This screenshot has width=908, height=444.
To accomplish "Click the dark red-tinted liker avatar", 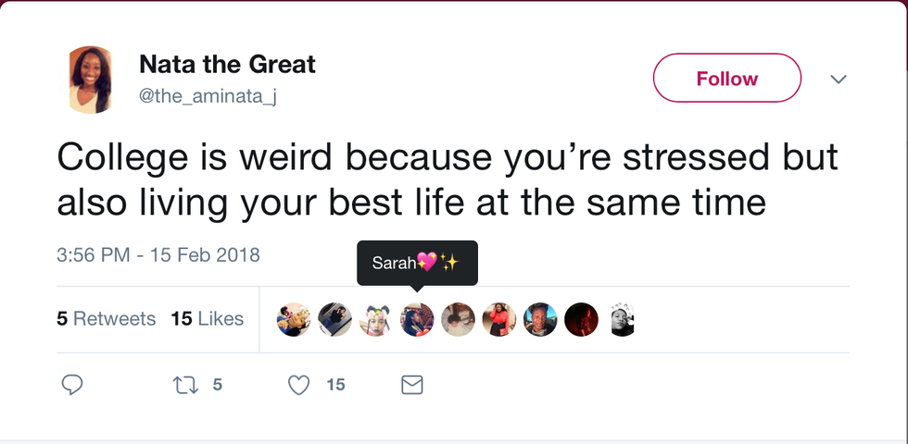I will (x=581, y=319).
